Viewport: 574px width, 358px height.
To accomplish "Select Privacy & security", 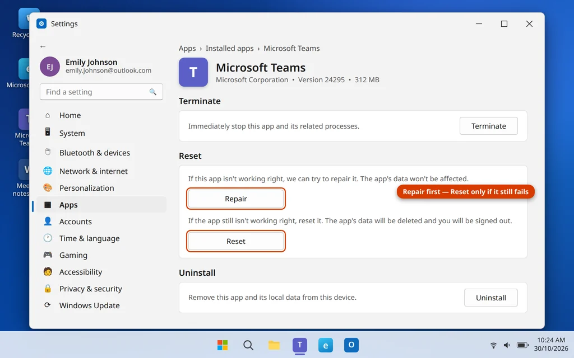I will click(101, 289).
